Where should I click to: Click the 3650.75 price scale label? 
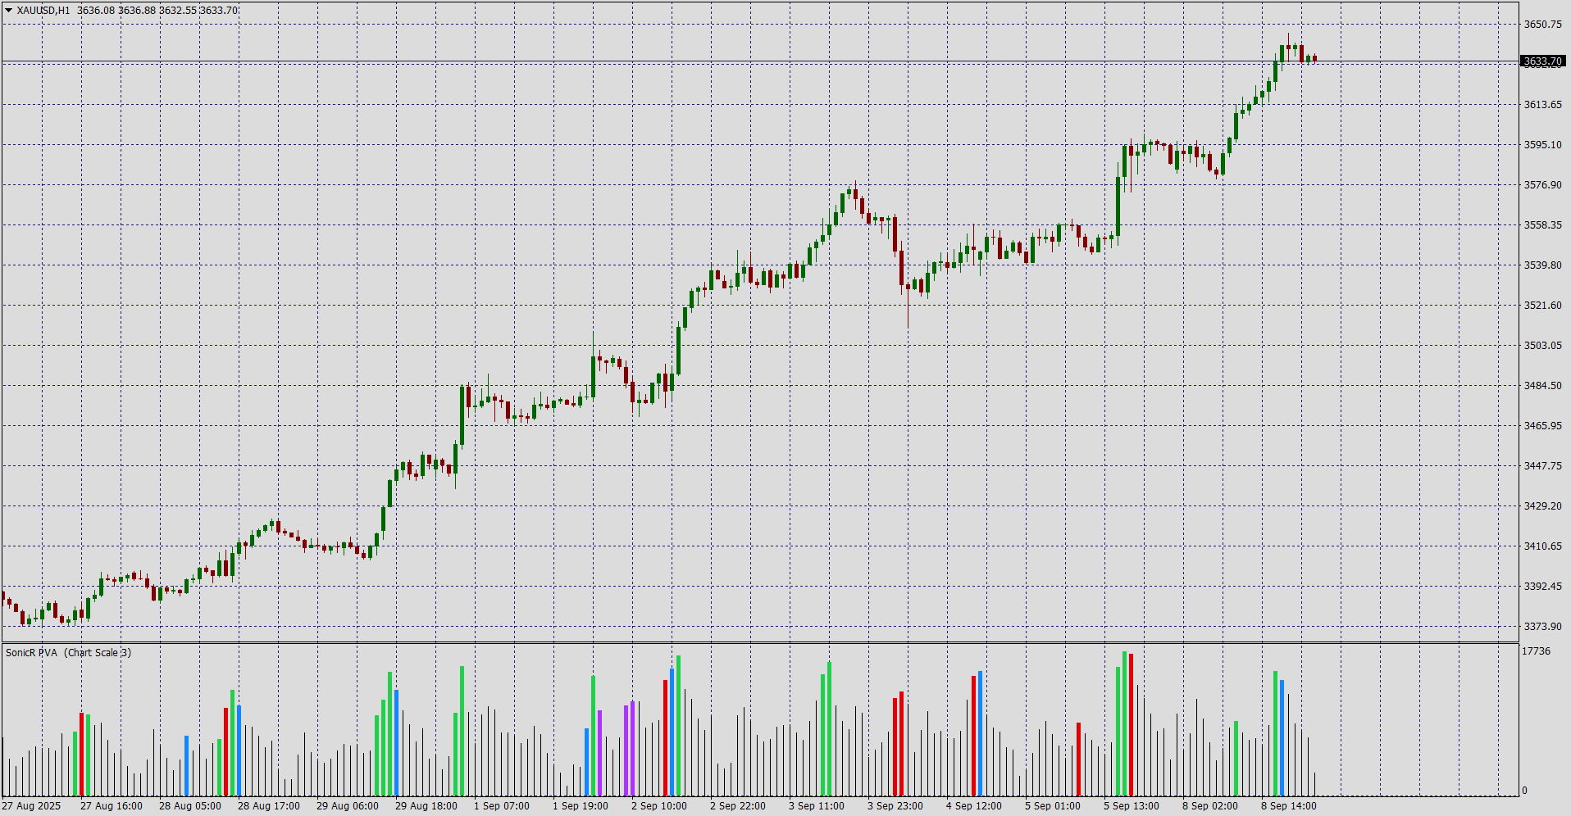pyautogui.click(x=1542, y=25)
